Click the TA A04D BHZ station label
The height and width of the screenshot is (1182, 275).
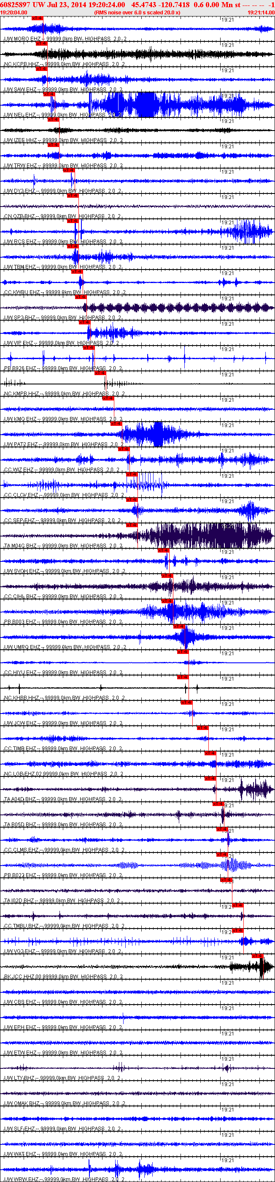coord(63,799)
